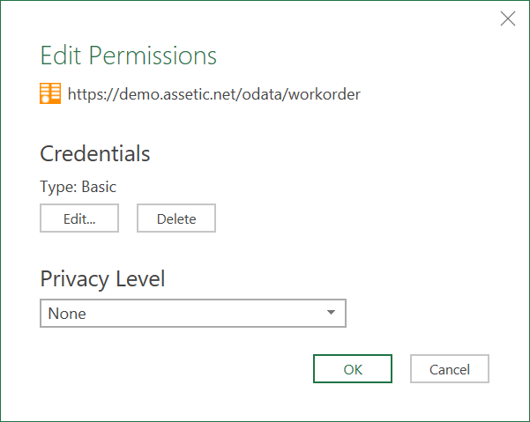Click Cancel to discard permission changes
This screenshot has height=422, width=530.
tap(450, 368)
